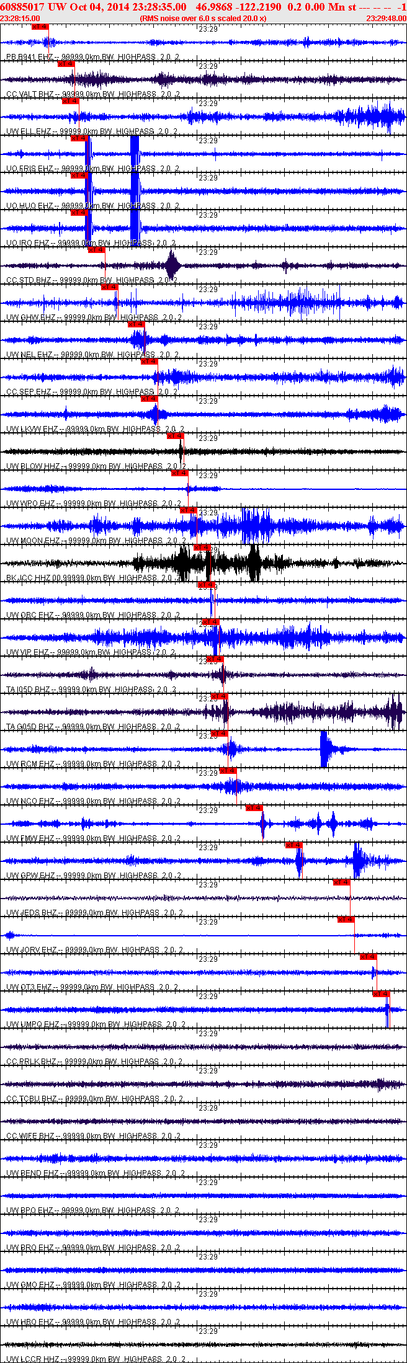Click the event ID 60885017 in header
Viewport: 407px width, 1363px height.
pos(22,7)
